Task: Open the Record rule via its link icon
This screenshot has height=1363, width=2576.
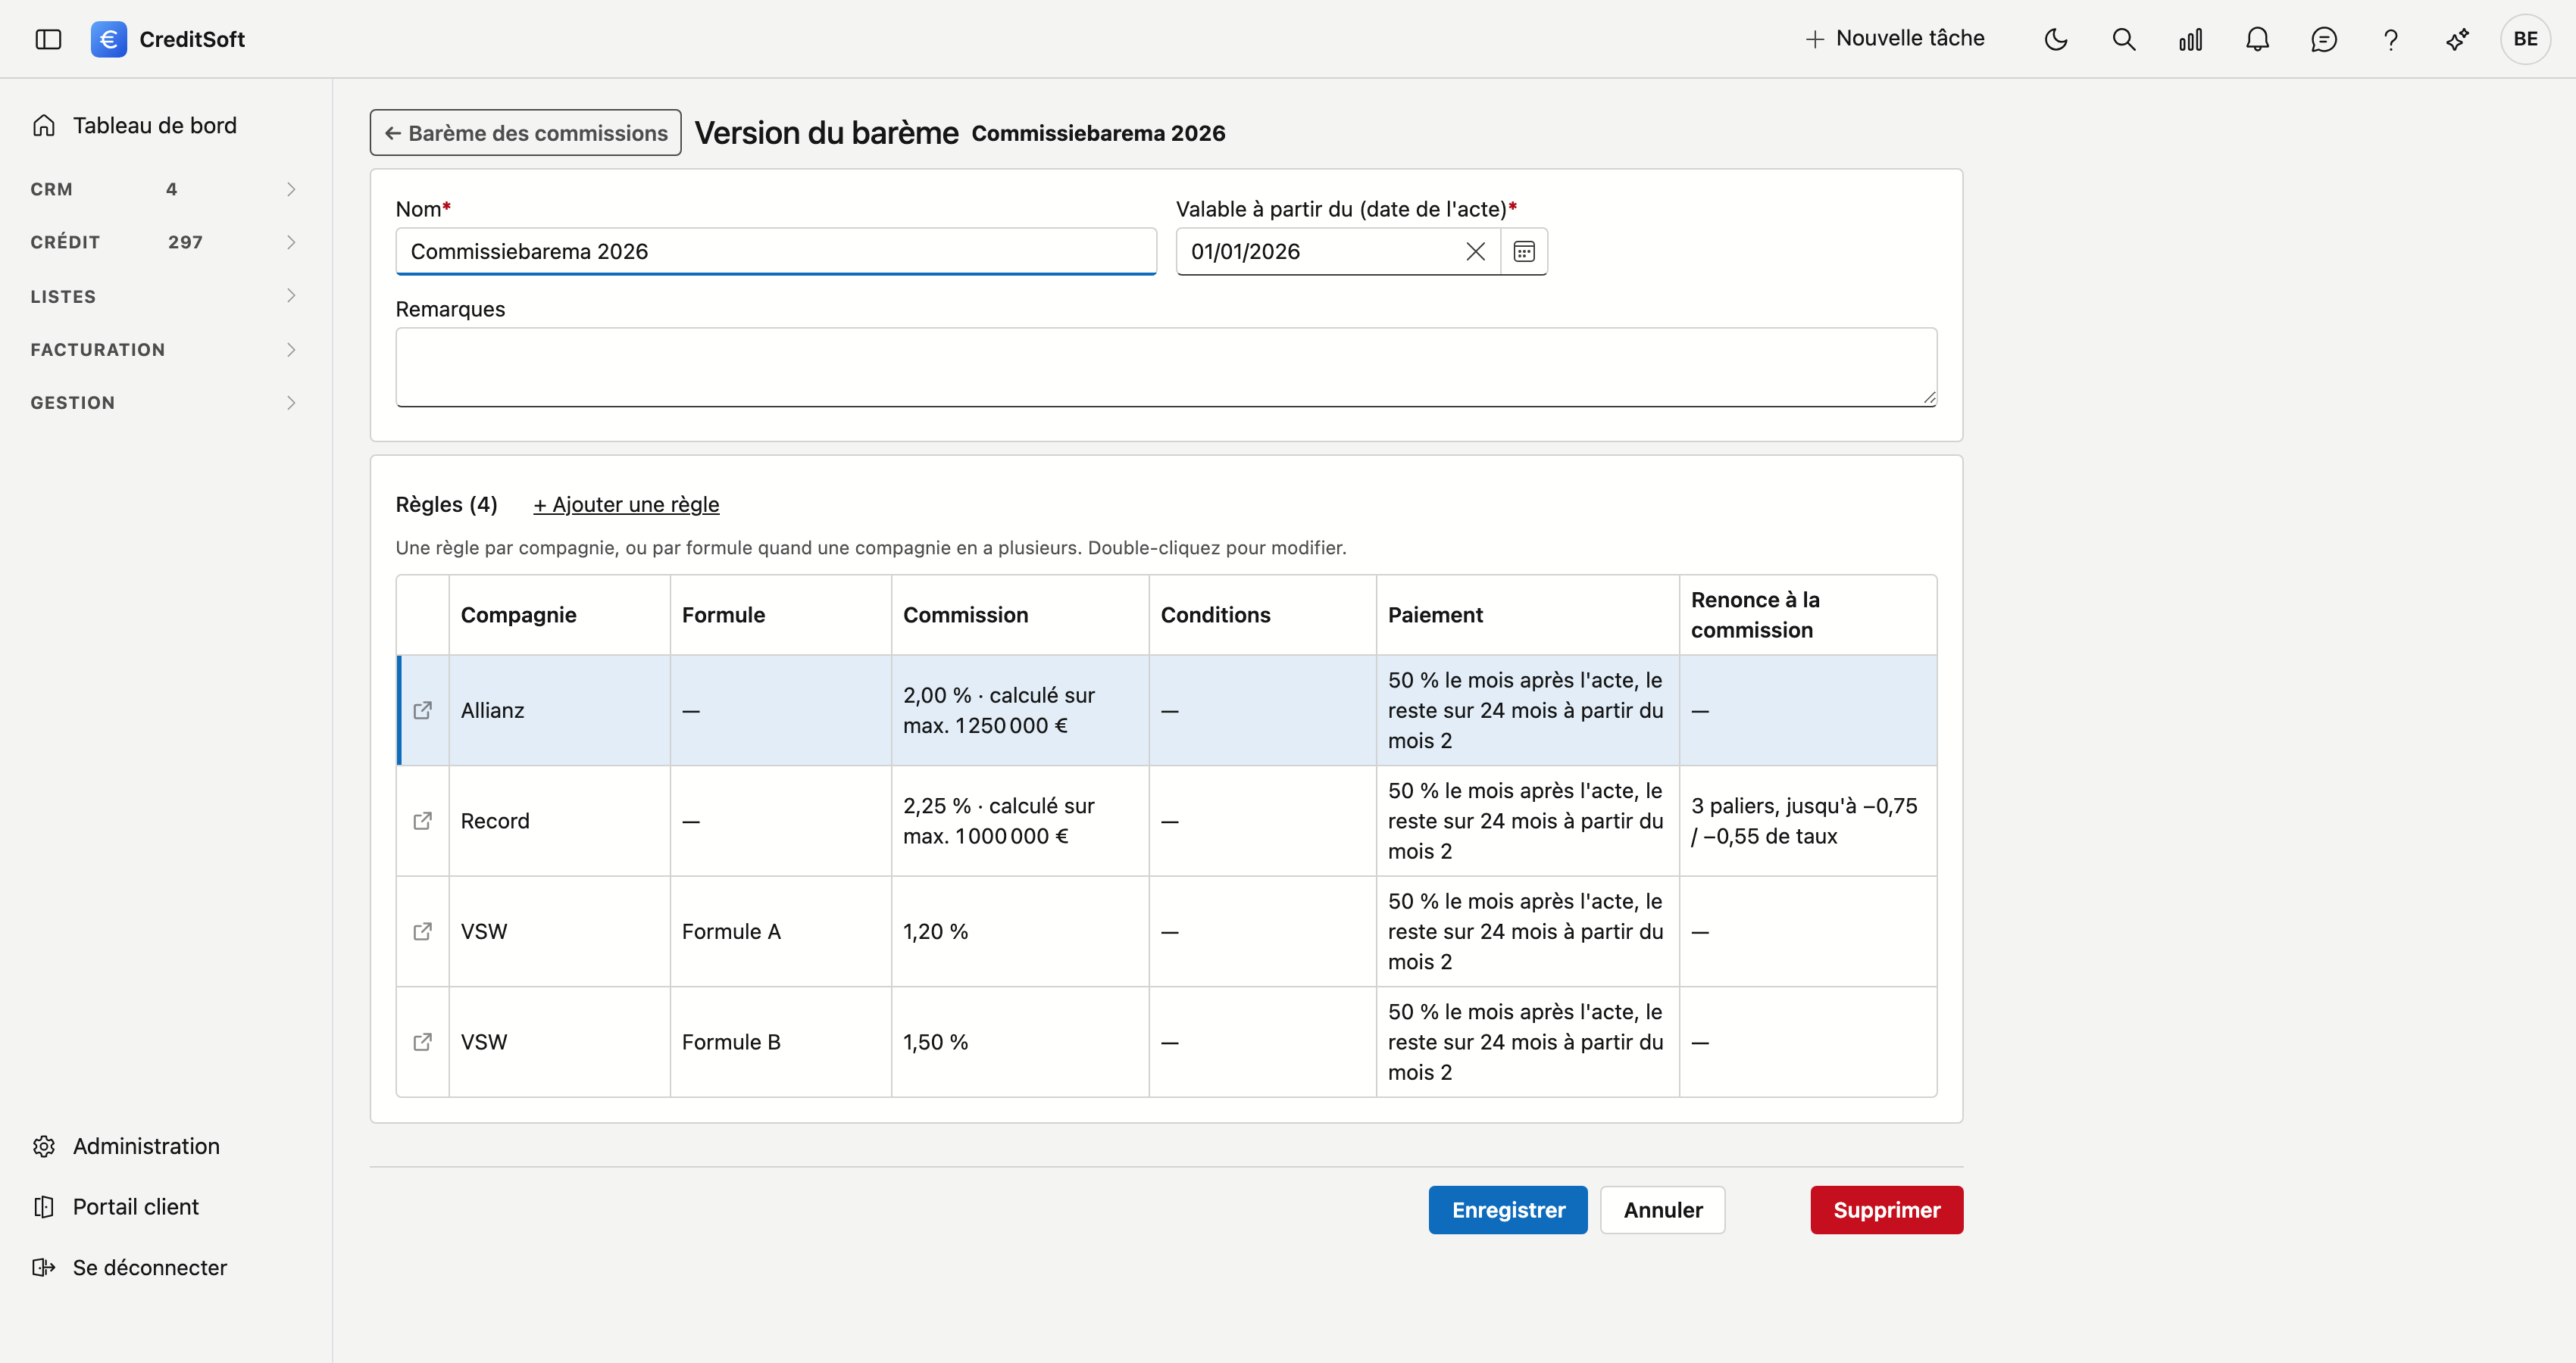Action: 423,822
